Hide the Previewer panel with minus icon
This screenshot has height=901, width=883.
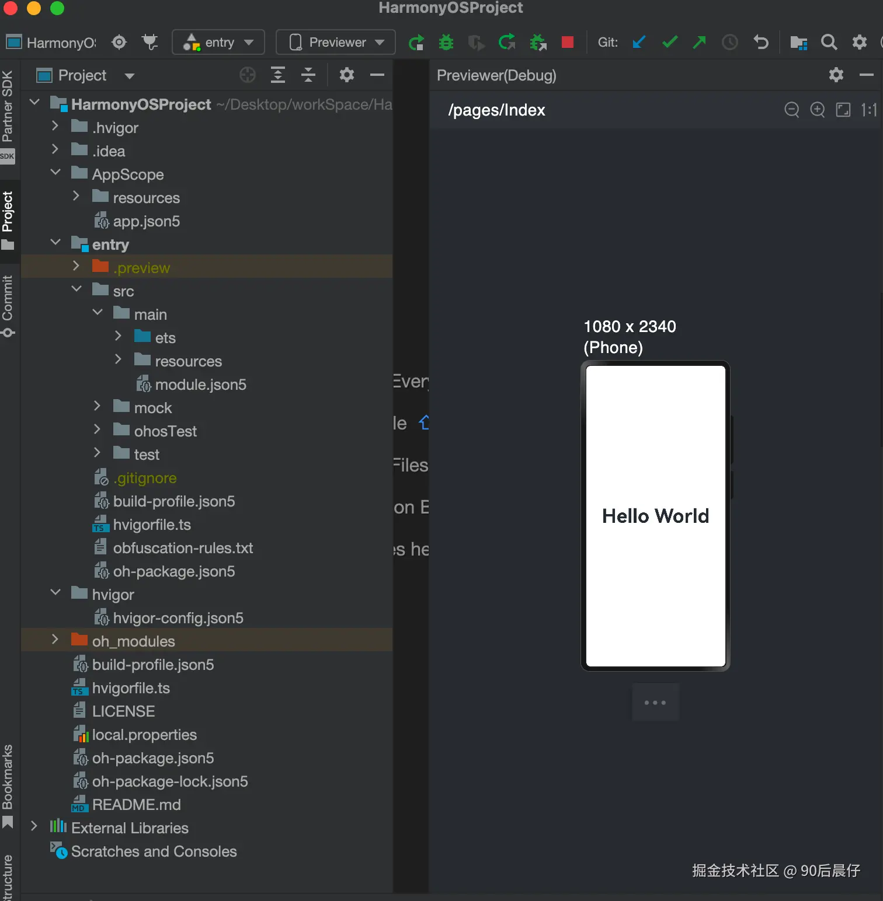pos(867,75)
